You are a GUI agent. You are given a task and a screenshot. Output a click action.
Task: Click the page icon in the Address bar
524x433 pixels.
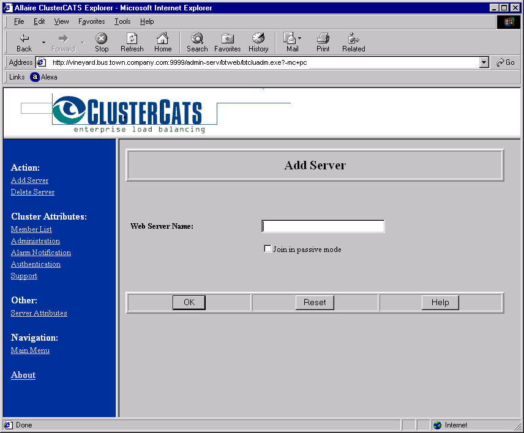(42, 62)
